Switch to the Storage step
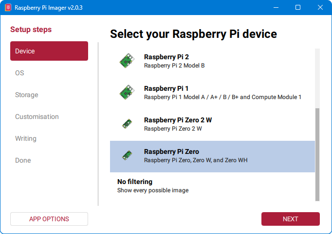The width and height of the screenshot is (332, 234). [27, 95]
